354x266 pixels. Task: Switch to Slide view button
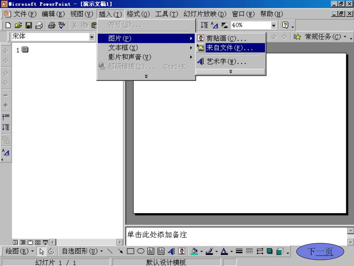(x=30, y=242)
